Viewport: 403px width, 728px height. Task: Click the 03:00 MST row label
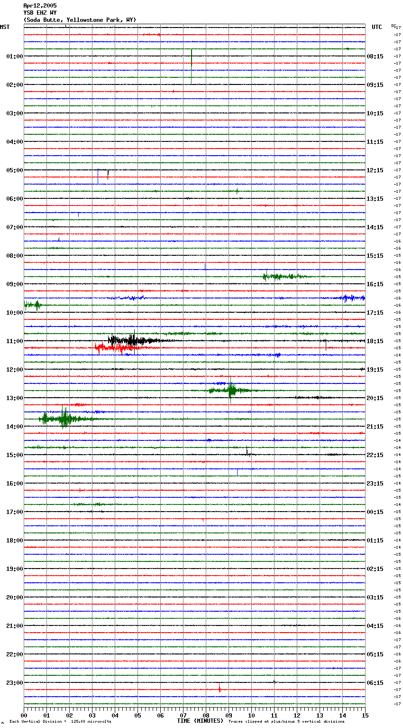coord(15,113)
